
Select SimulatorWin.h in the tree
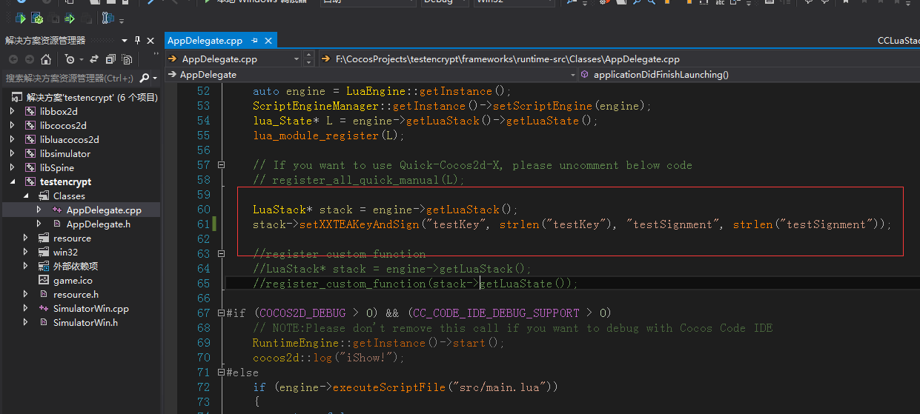point(85,322)
